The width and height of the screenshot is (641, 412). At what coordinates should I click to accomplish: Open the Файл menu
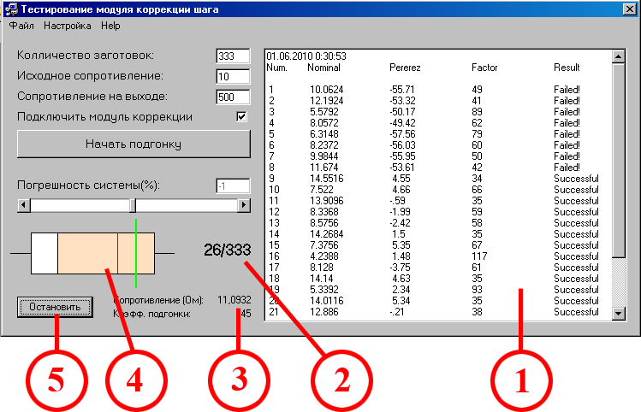point(21,26)
